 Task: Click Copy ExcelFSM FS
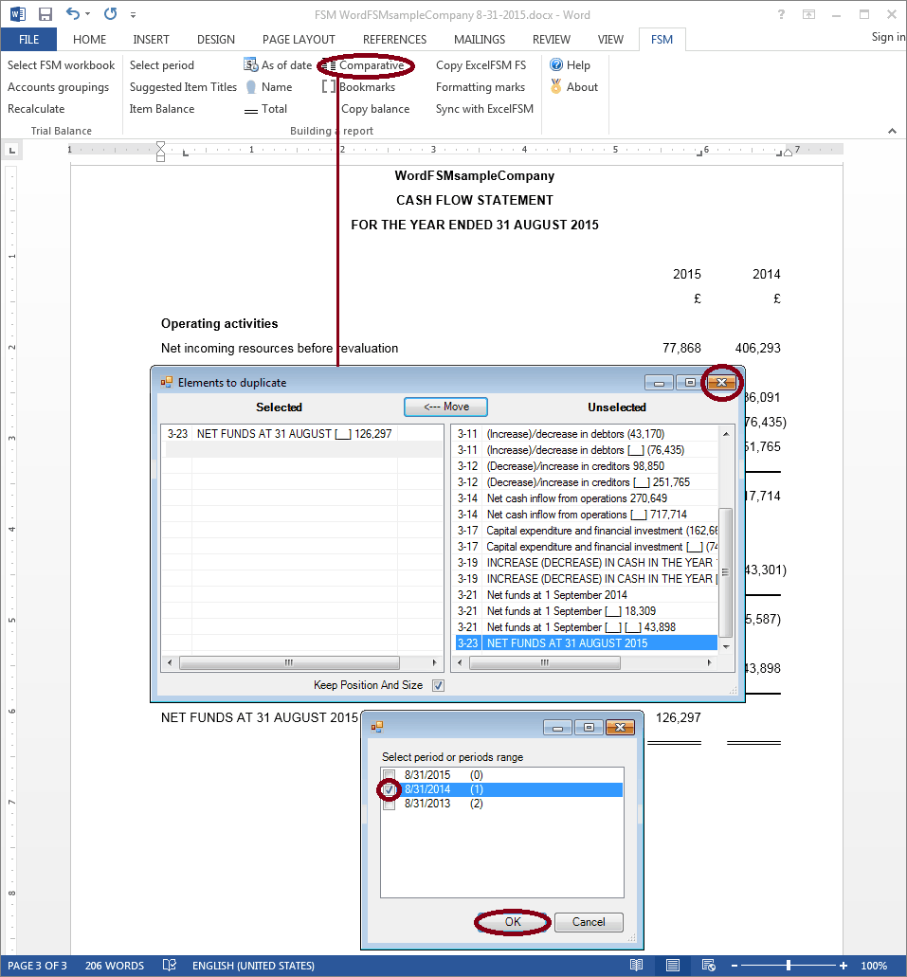481,64
